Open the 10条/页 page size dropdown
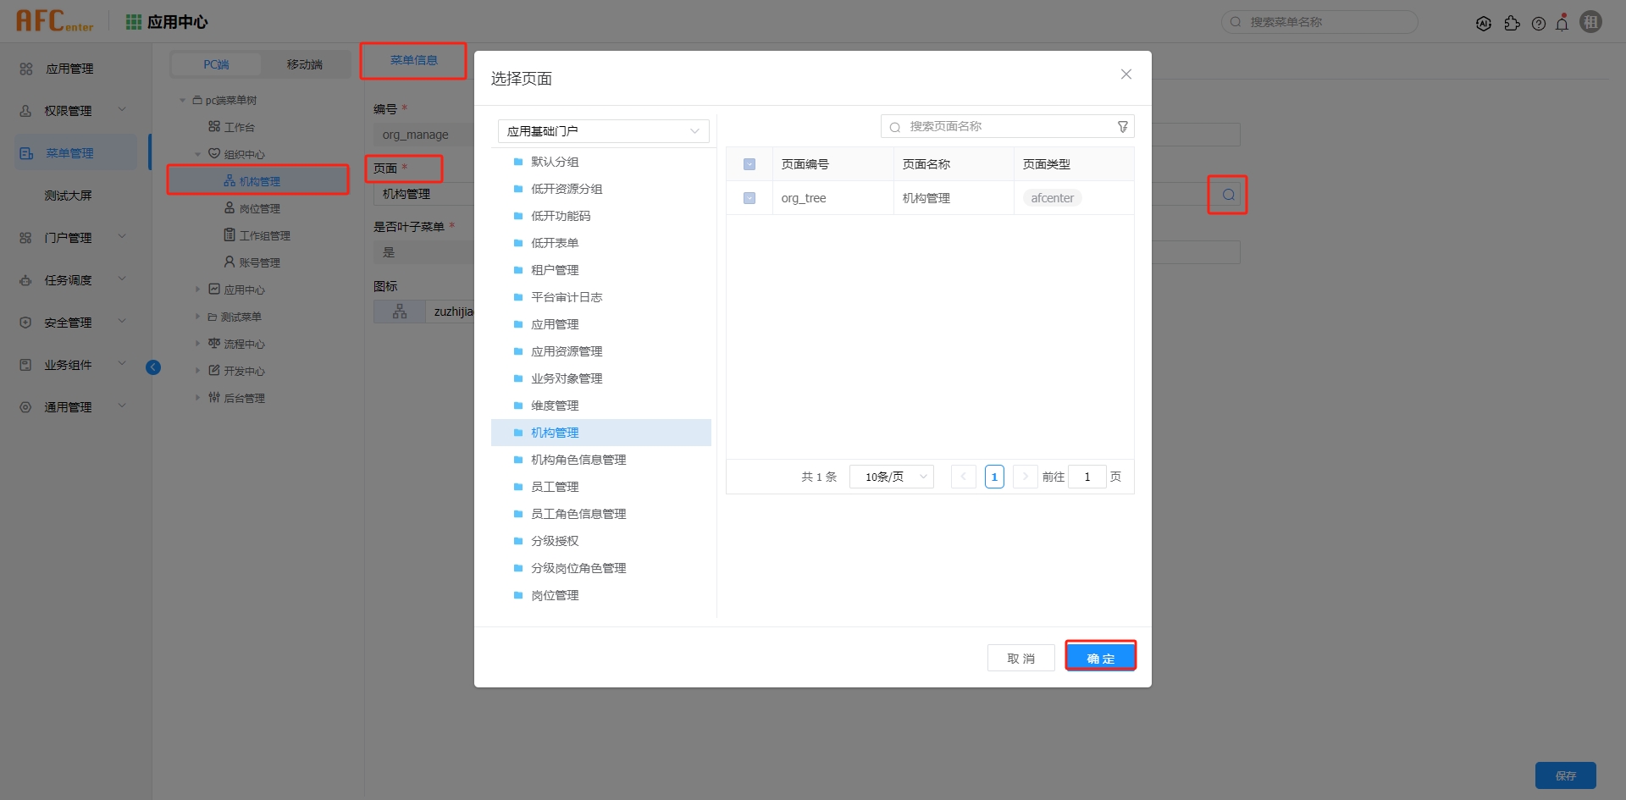Viewport: 1626px width, 800px height. pyautogui.click(x=891, y=477)
